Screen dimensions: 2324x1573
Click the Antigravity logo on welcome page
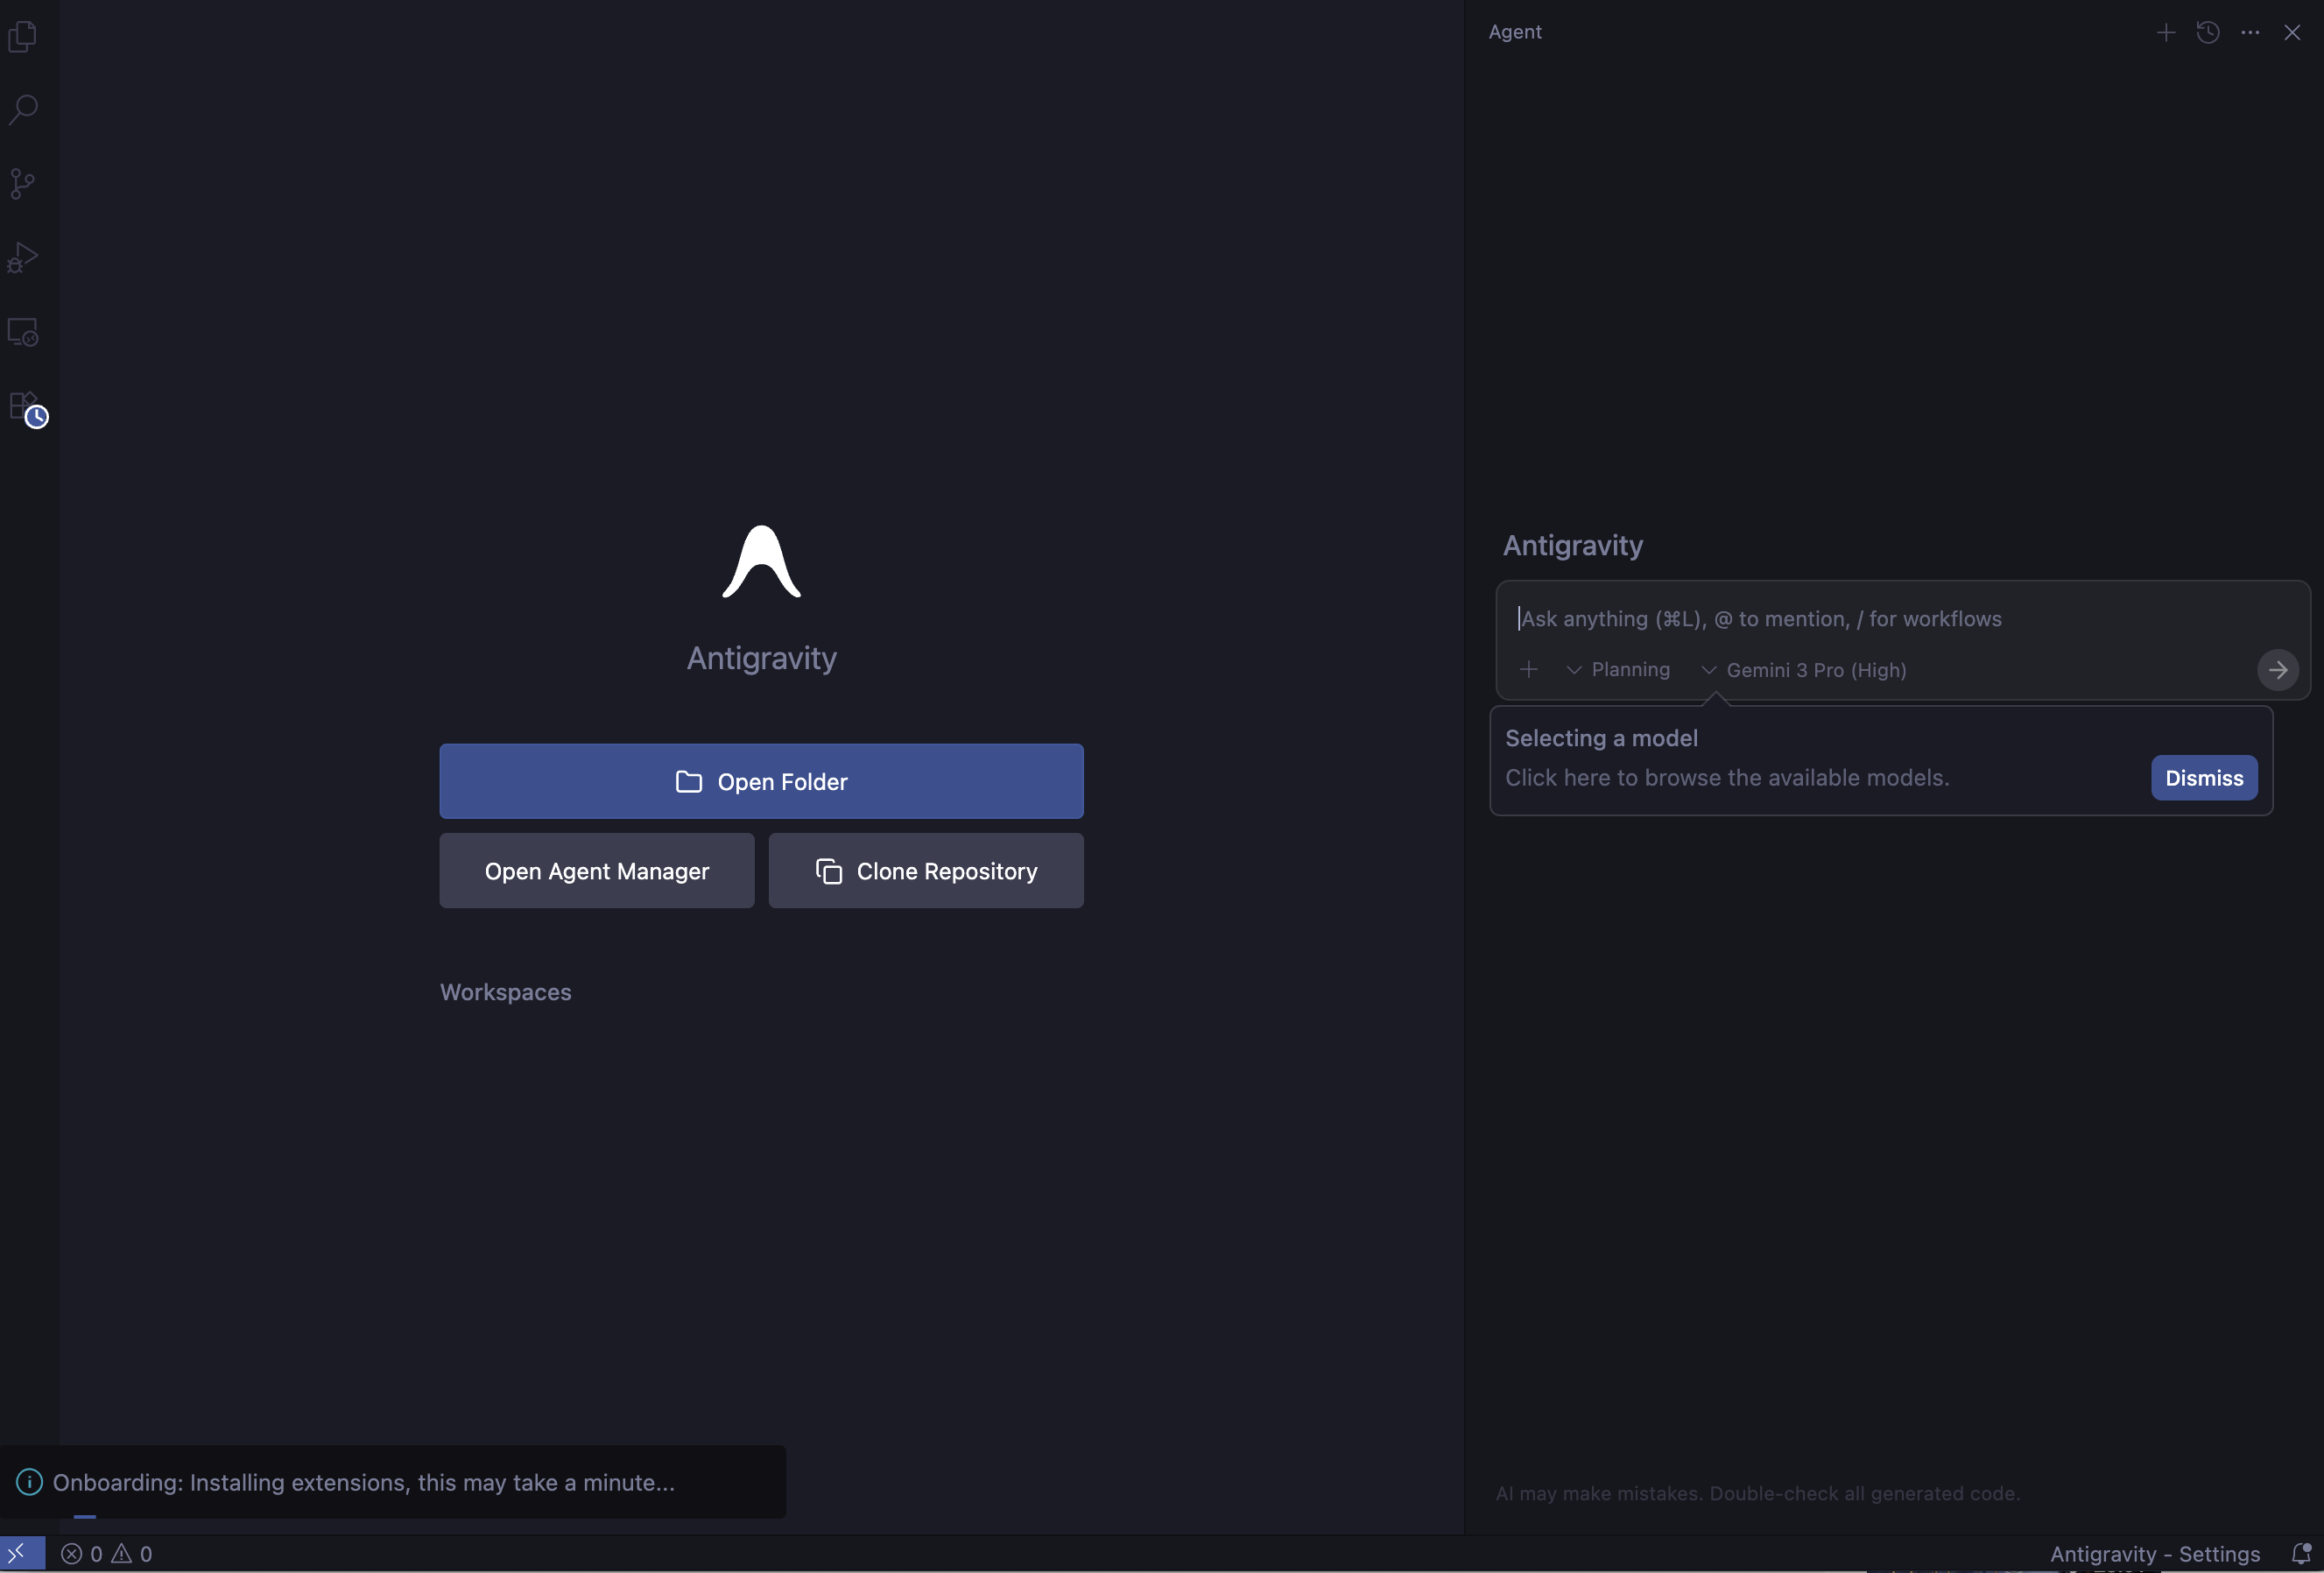click(761, 562)
